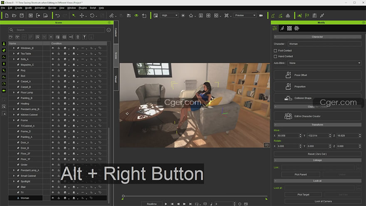Activate the Select arrow tool
Image resolution: width=366 pixels, height=206 pixels.
[74, 16]
